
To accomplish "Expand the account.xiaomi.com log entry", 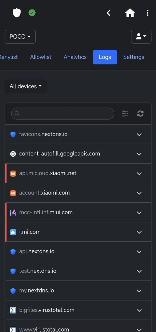I will click(139, 193).
